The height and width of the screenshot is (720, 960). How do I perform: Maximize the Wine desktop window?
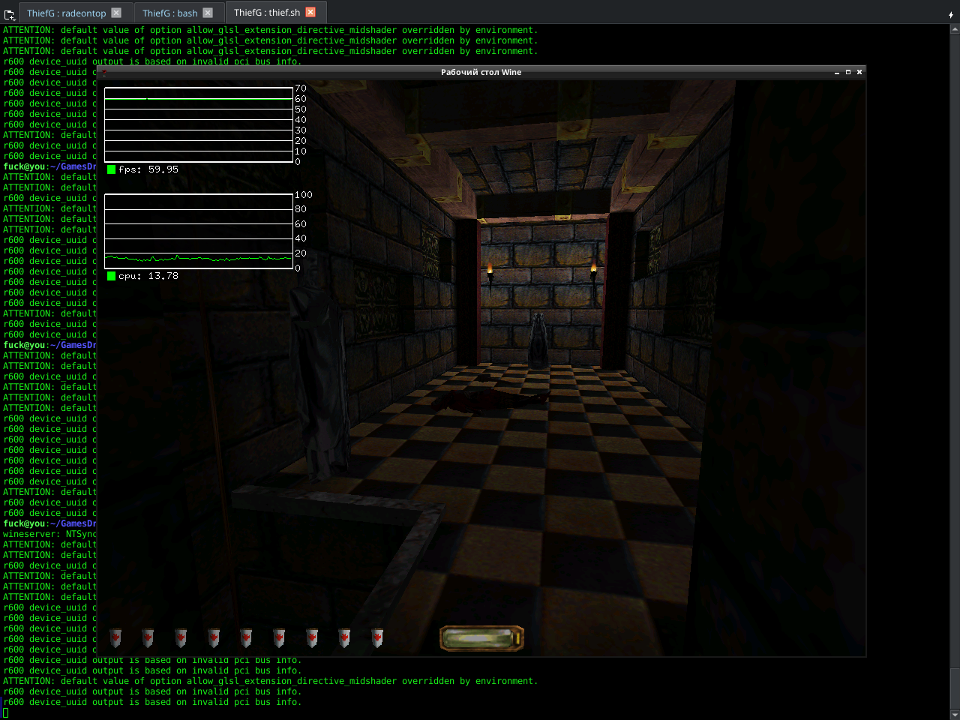coord(848,72)
